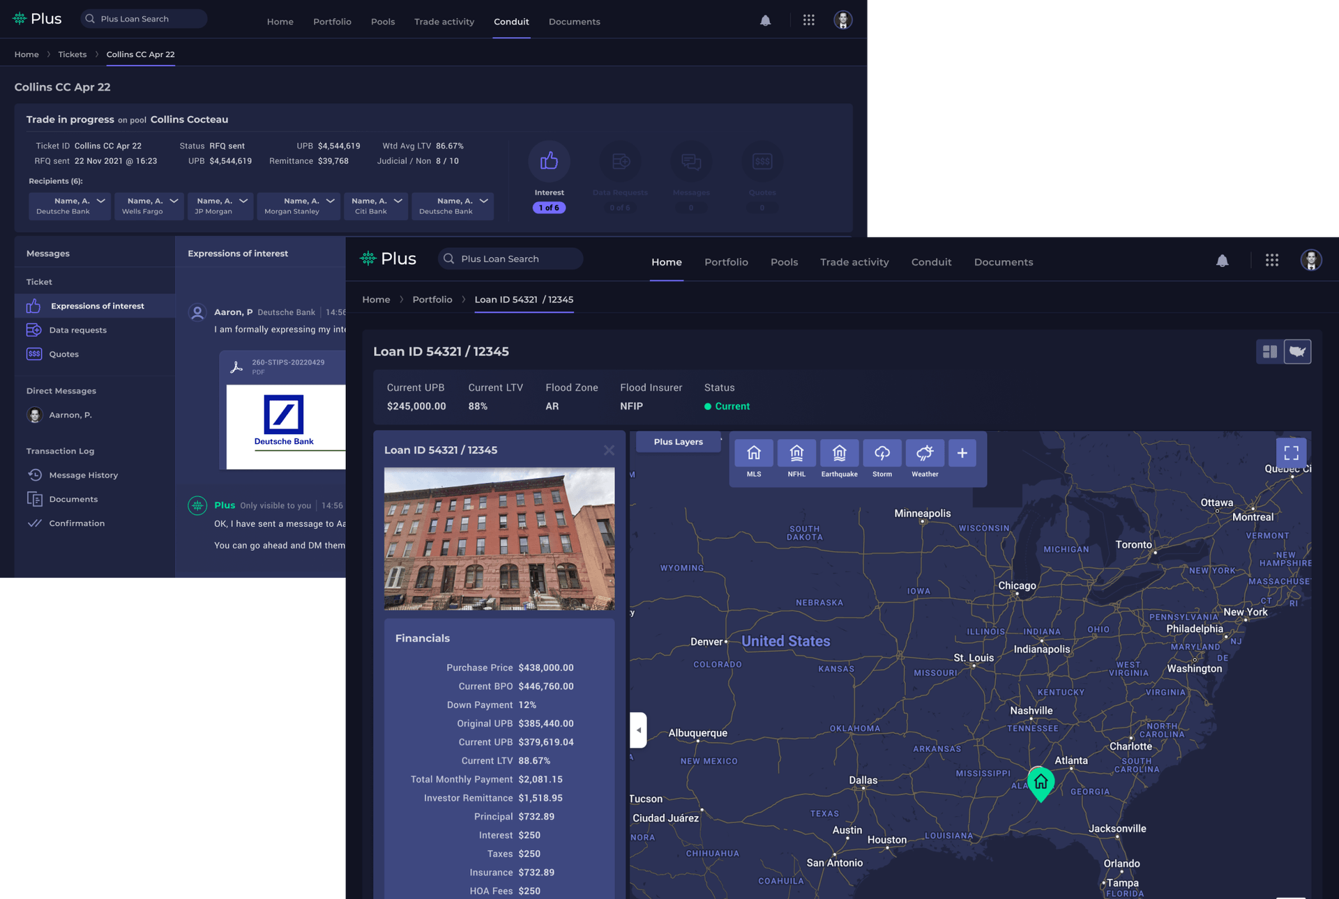Add a new map layer with plus
This screenshot has width=1339, height=899.
tap(962, 454)
